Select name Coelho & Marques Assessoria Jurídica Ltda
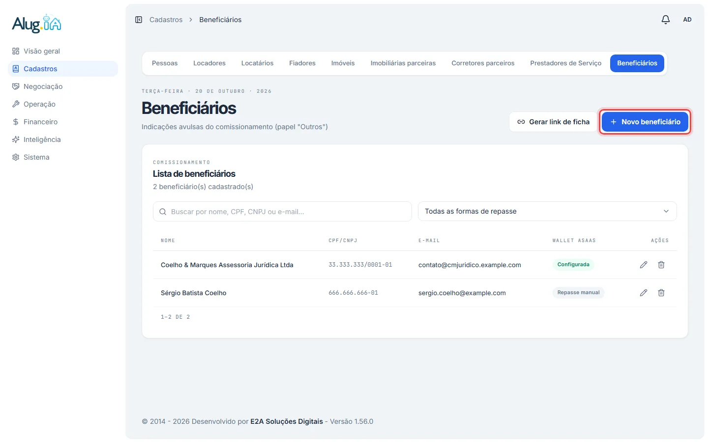The height and width of the screenshot is (442, 708). [x=227, y=265]
